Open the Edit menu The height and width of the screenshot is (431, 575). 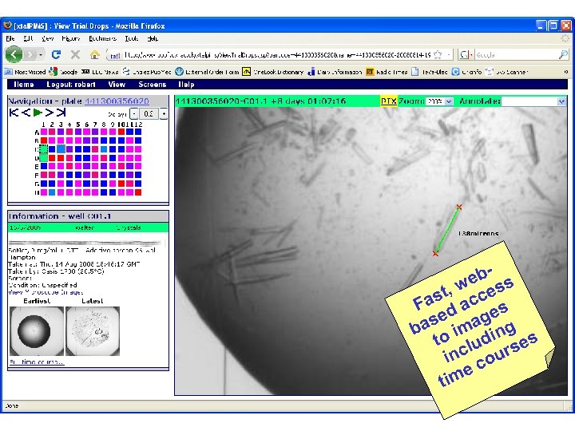pyautogui.click(x=28, y=38)
